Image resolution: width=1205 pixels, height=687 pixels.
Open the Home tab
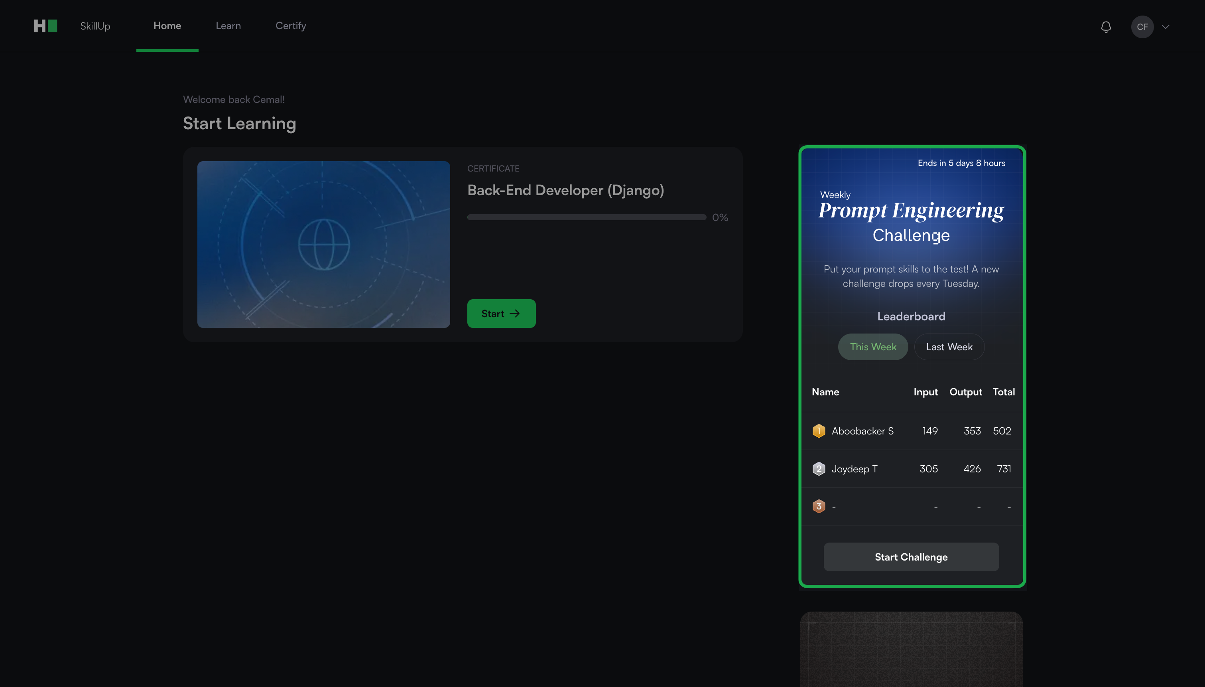pos(167,26)
